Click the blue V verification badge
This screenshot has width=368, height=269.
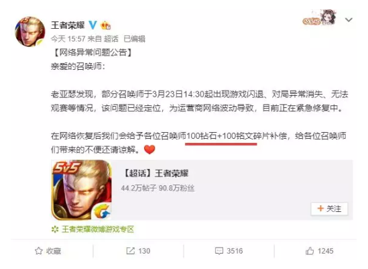click(x=93, y=25)
